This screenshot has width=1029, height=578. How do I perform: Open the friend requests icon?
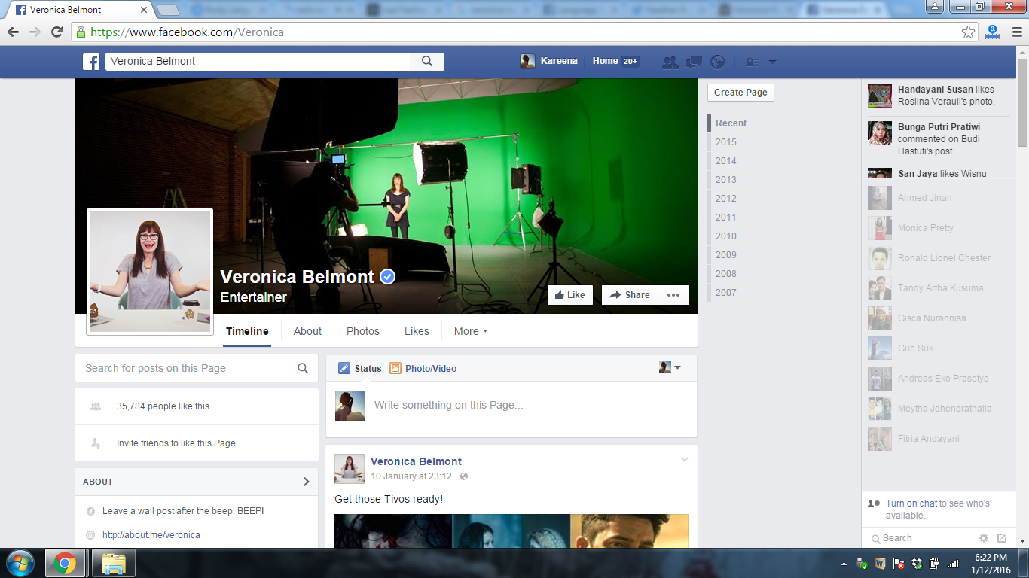click(x=670, y=62)
